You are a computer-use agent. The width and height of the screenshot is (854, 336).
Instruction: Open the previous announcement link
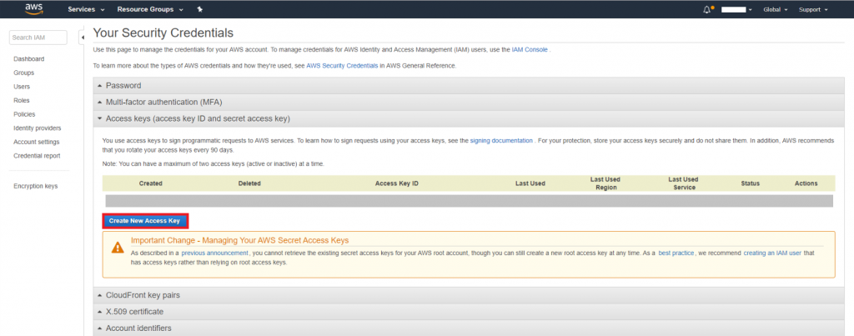click(214, 253)
